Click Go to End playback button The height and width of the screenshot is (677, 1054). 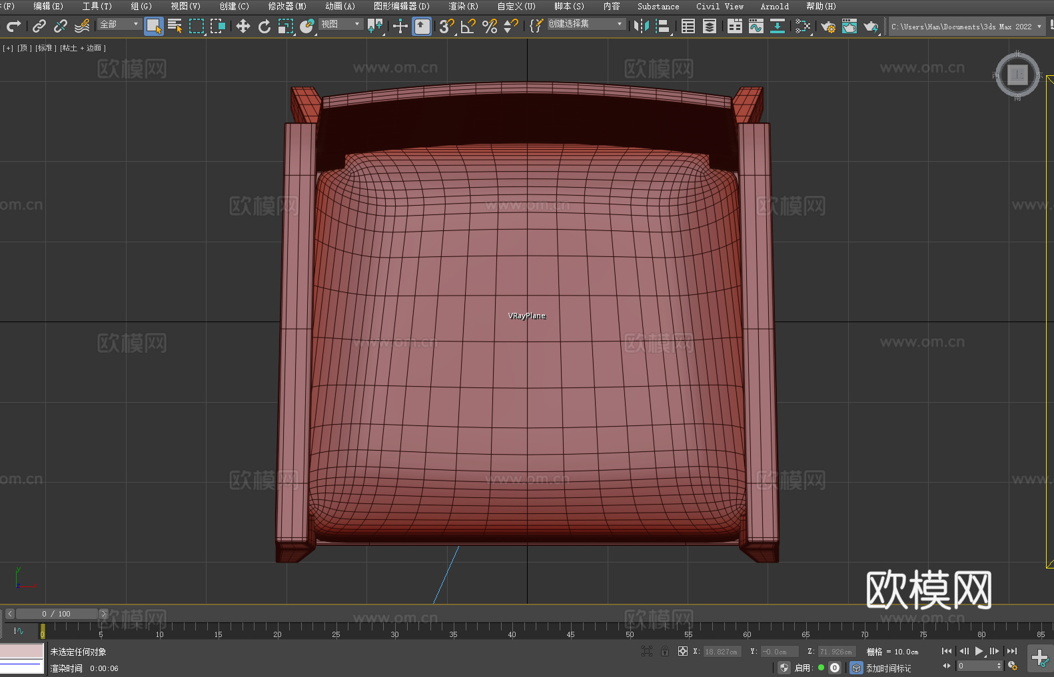(1012, 651)
